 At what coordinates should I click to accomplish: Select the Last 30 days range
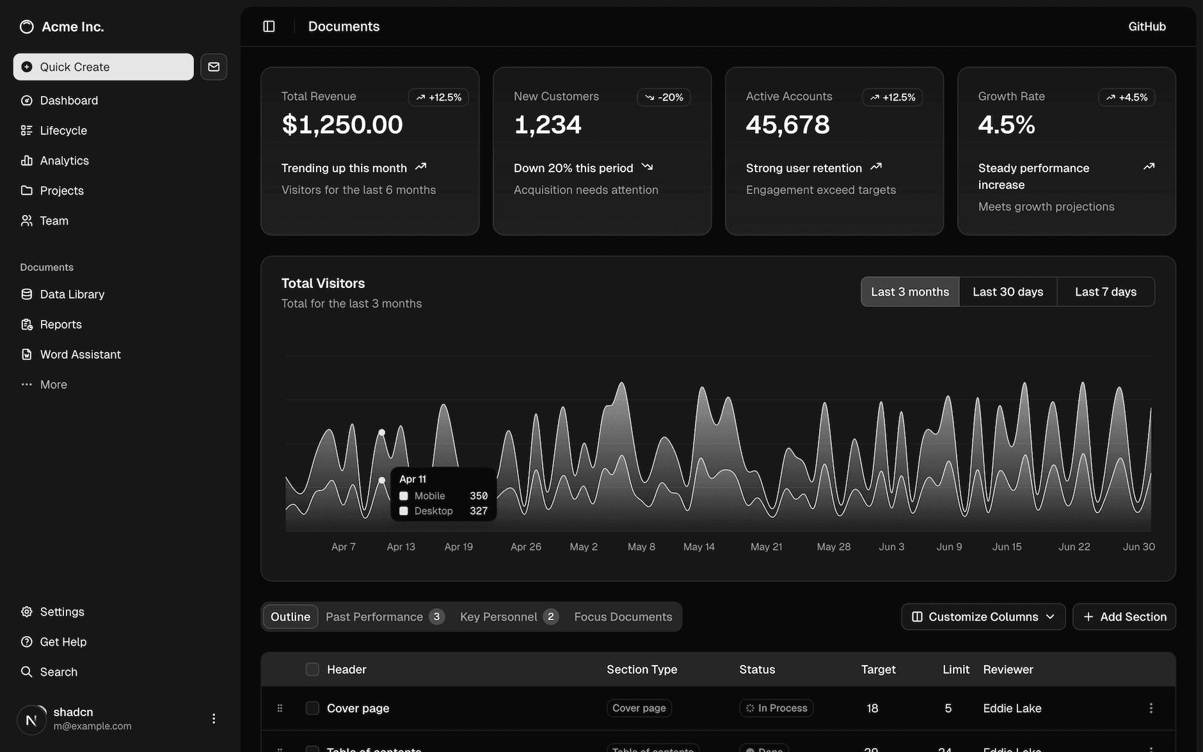pyautogui.click(x=1008, y=291)
